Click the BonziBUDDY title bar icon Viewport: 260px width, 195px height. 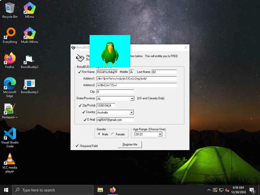pos(73,48)
